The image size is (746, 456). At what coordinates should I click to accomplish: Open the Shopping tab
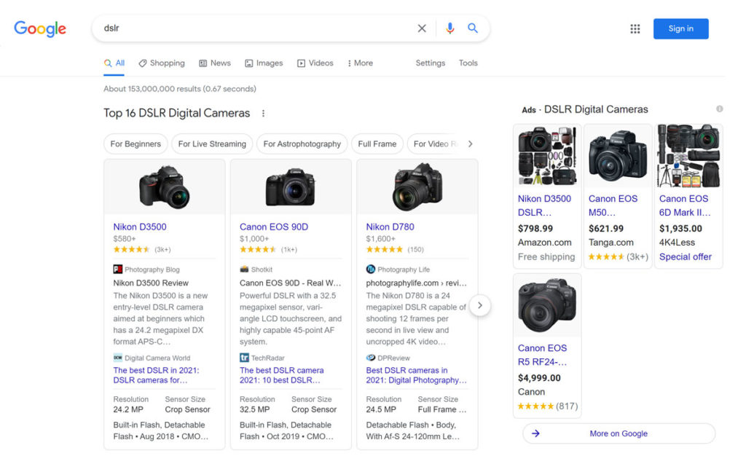tap(162, 63)
